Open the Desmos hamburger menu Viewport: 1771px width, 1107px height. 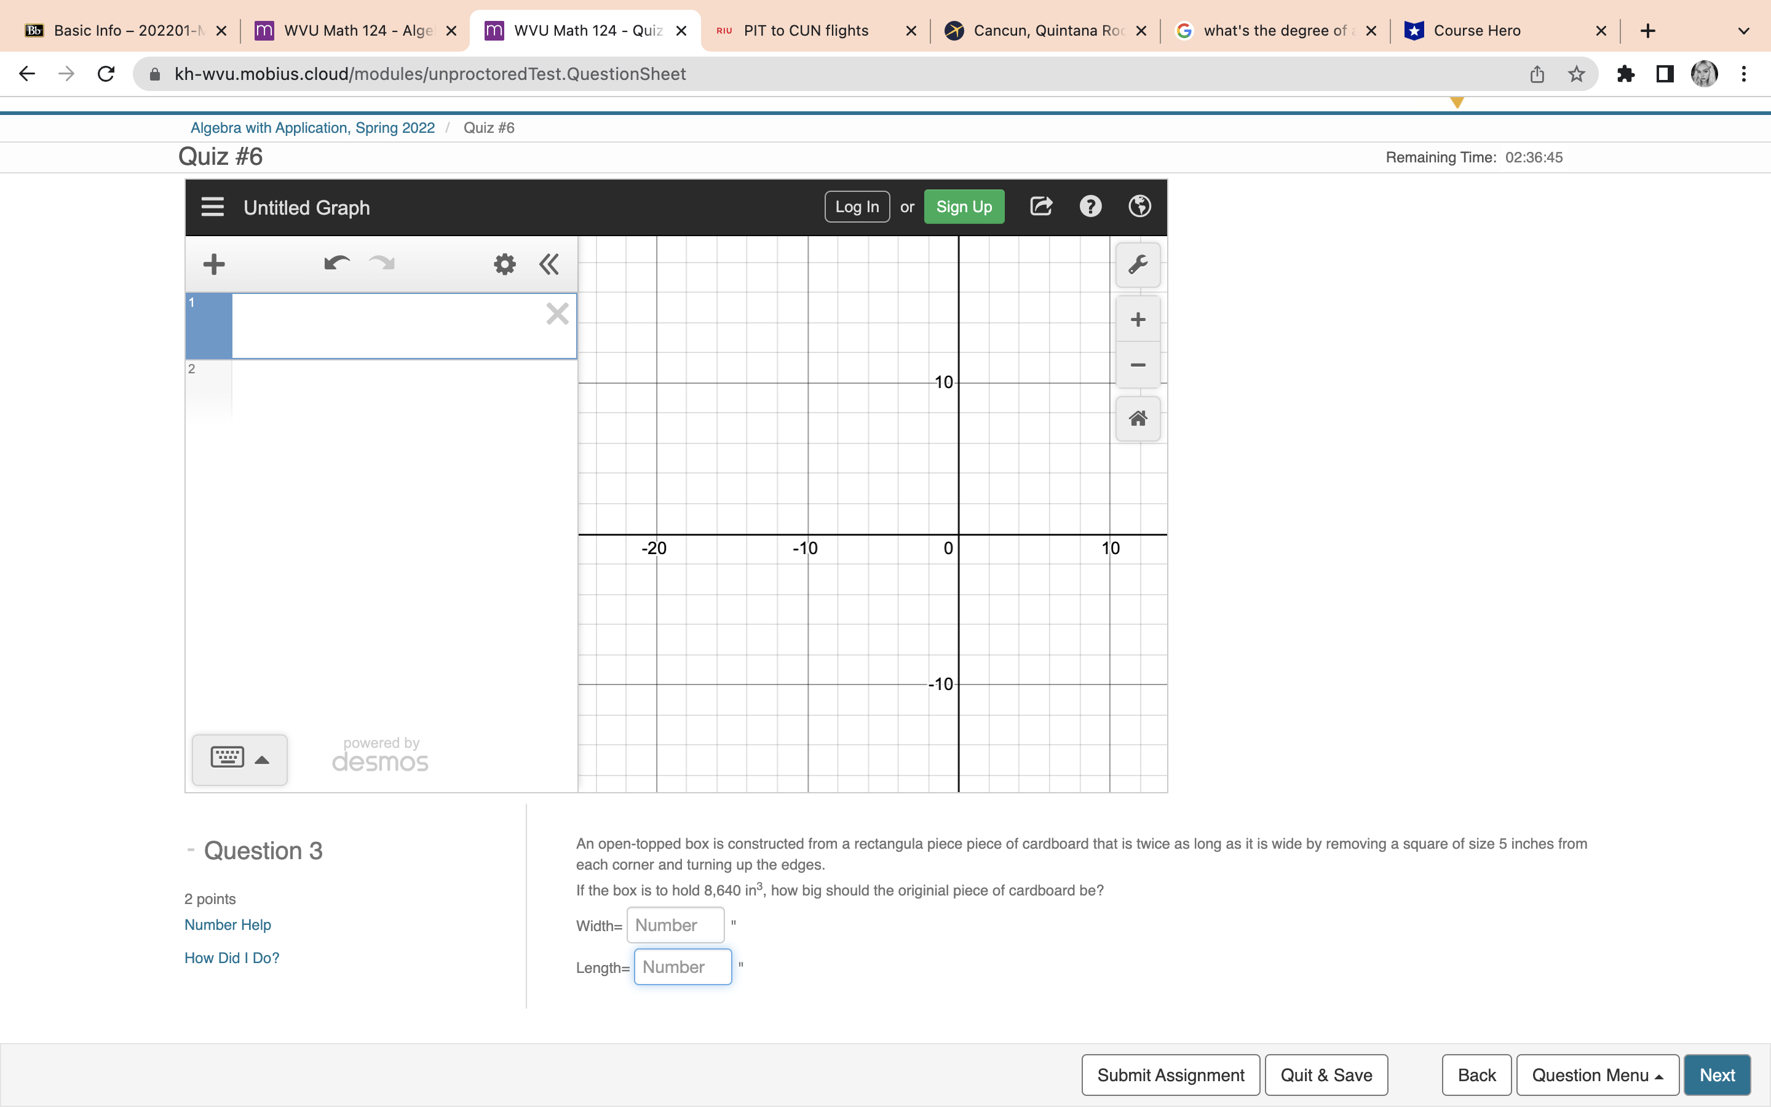[x=212, y=207]
